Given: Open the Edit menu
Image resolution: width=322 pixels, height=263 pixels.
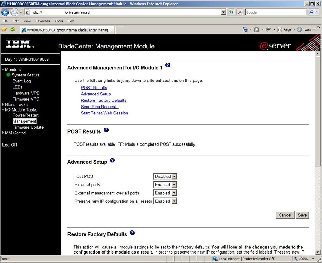Looking at the screenshot, I should 15,21.
